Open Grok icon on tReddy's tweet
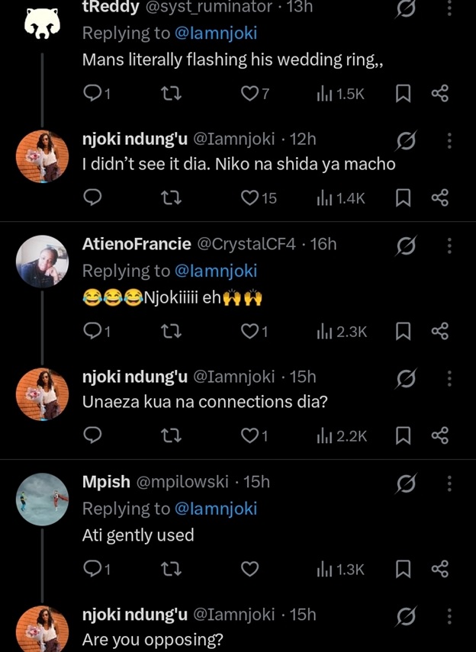The image size is (476, 652). 407,8
